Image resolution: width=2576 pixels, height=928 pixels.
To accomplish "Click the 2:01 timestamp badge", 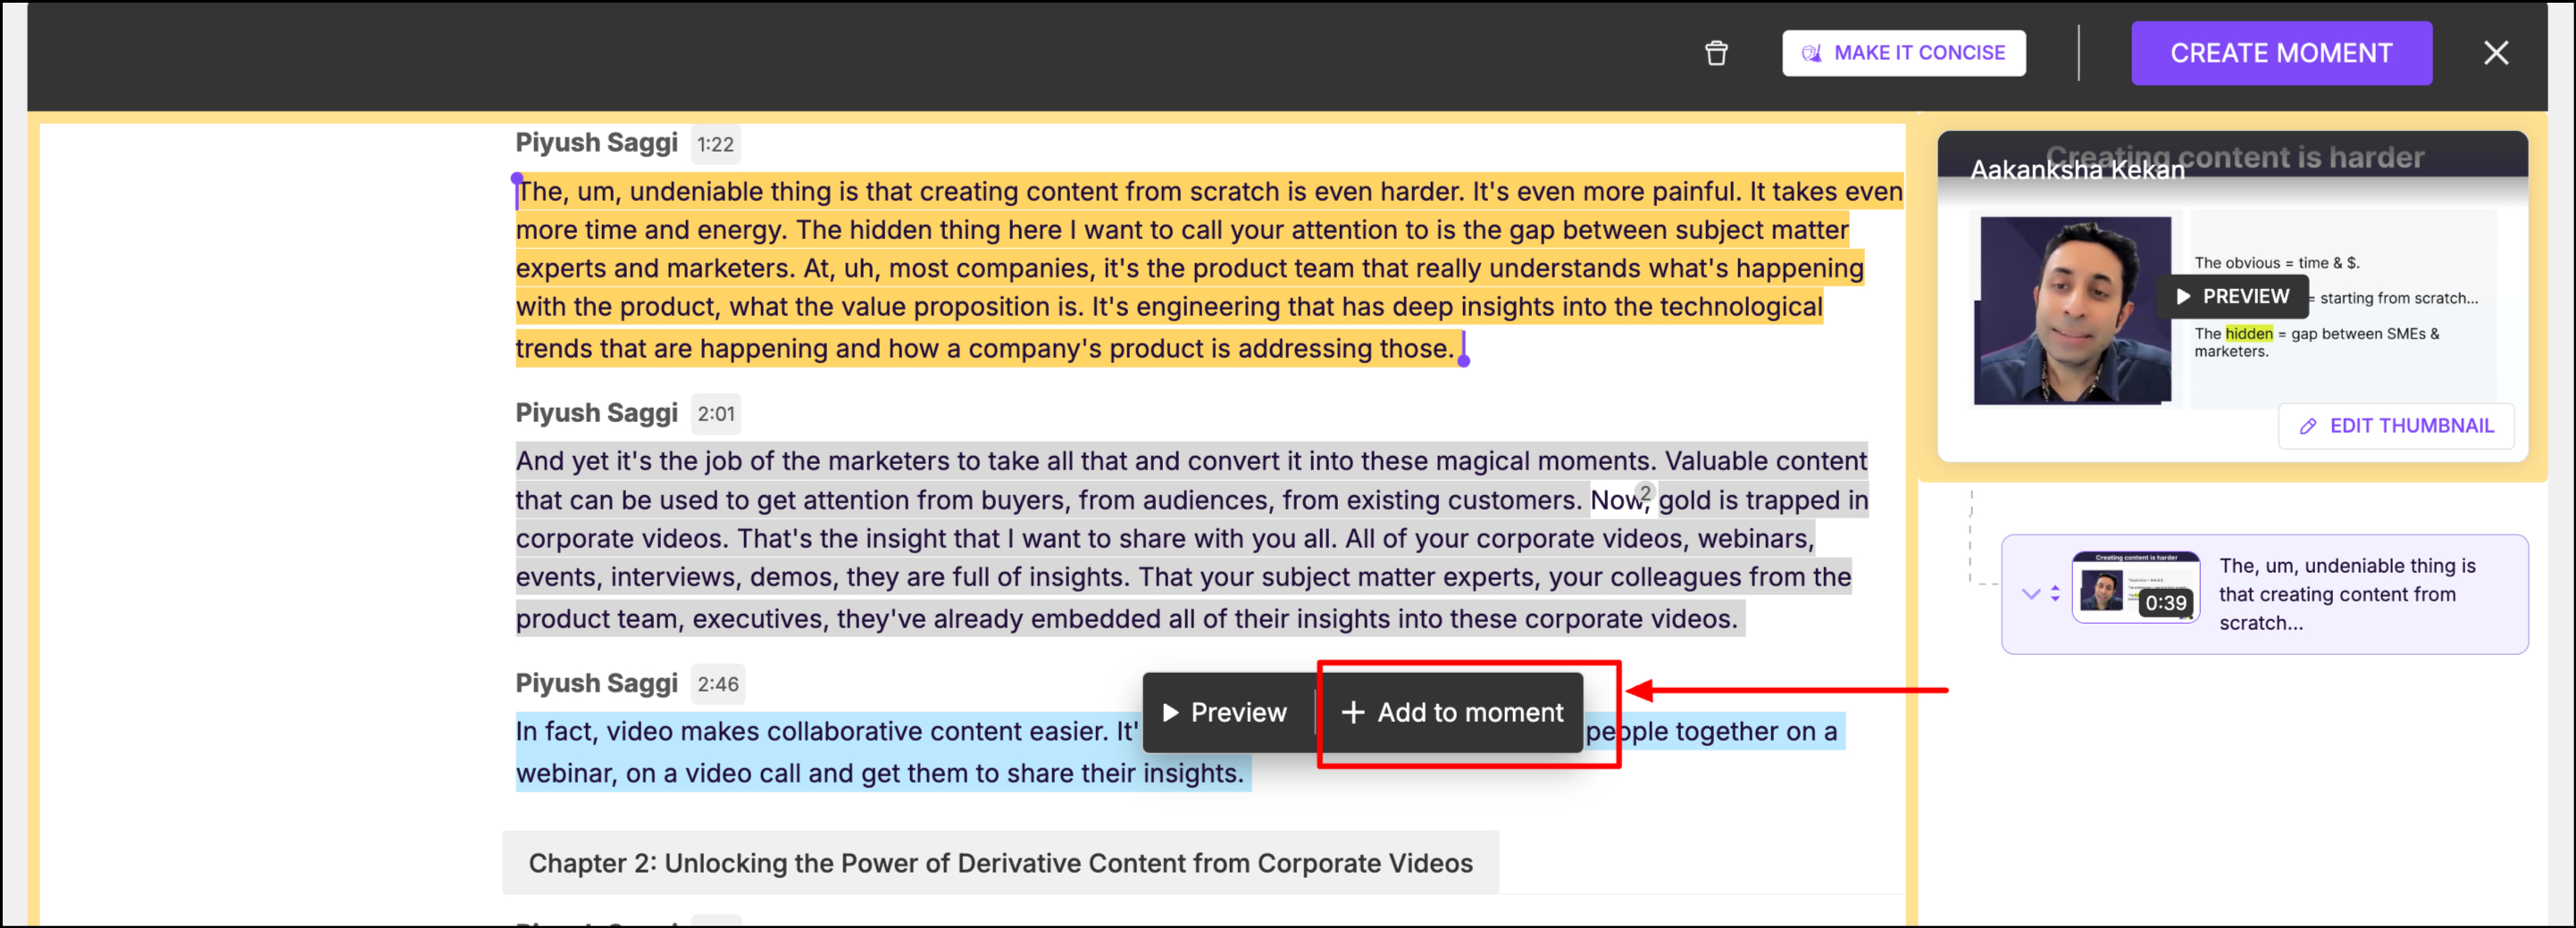I will [x=716, y=413].
